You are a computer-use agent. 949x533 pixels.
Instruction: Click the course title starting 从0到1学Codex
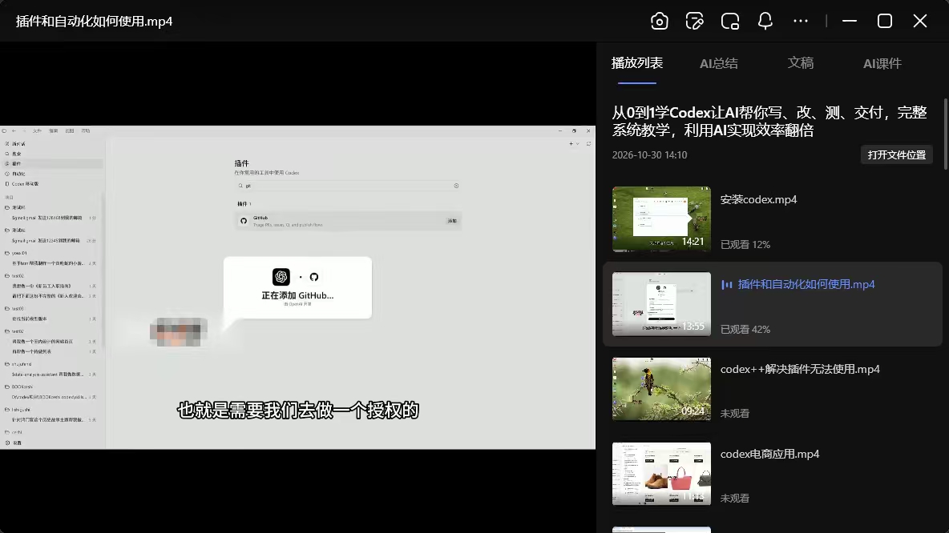(x=769, y=121)
